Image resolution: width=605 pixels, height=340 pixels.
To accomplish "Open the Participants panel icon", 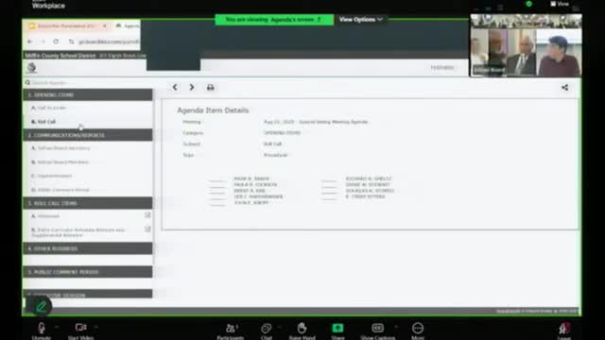I will [x=231, y=328].
